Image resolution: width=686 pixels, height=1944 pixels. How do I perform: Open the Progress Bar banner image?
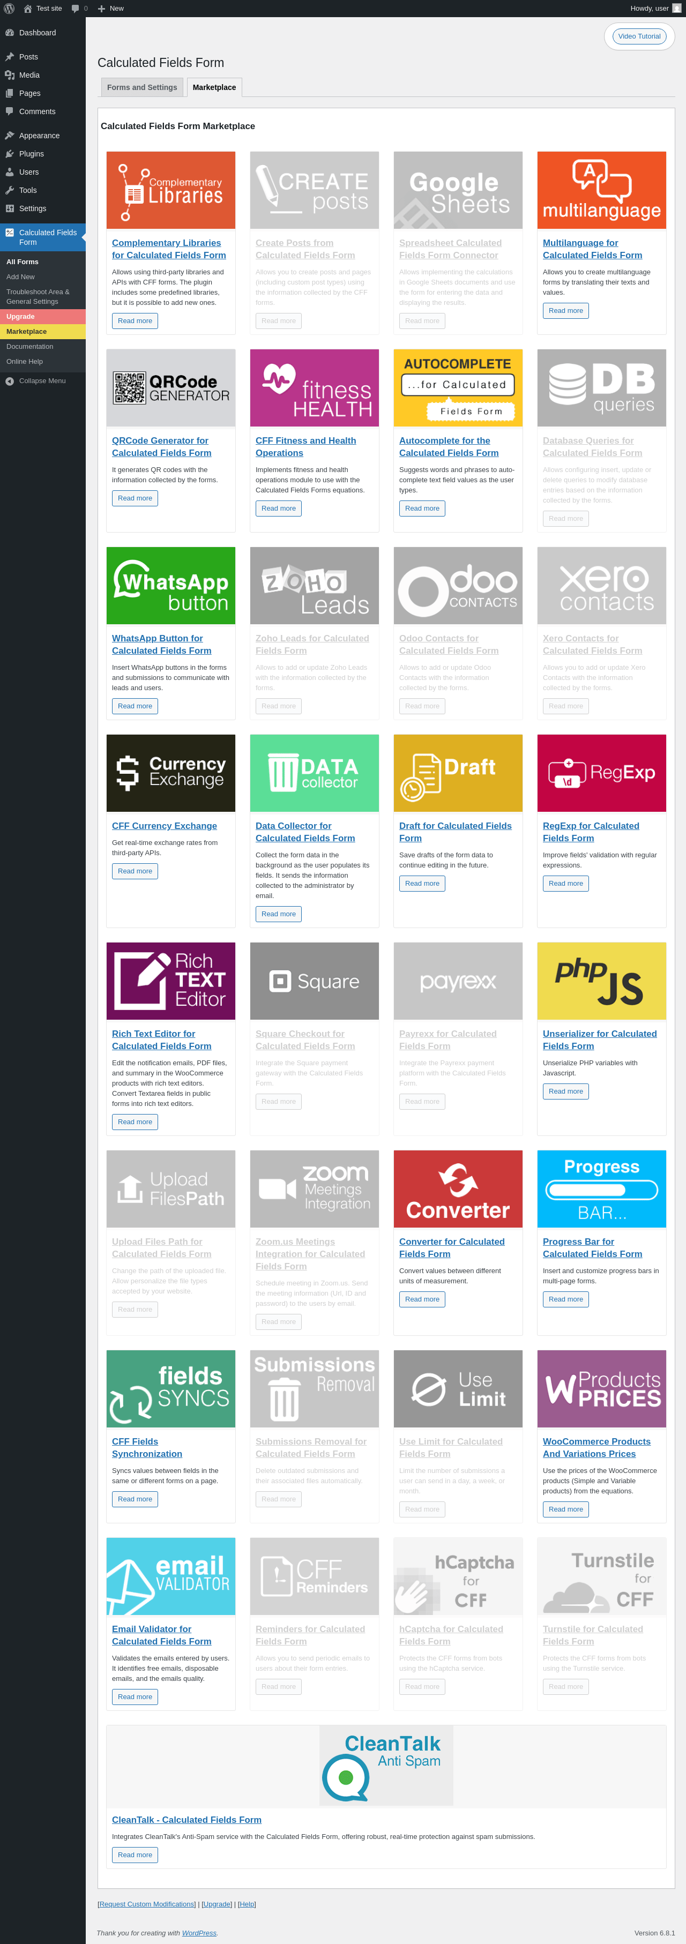(601, 1188)
